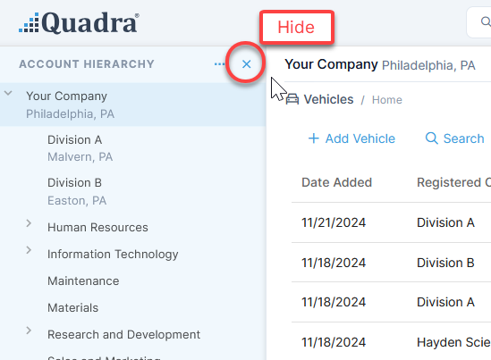The image size is (491, 360).
Task: Open the Hayden vehicle row dated 11/18/2024
Action: tap(391, 342)
